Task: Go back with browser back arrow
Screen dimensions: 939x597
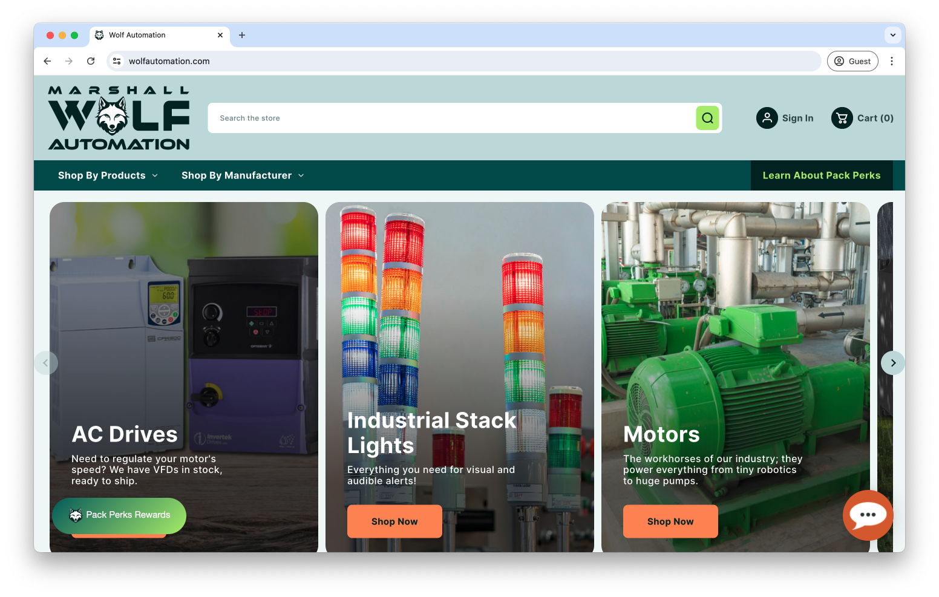Action: coord(47,61)
